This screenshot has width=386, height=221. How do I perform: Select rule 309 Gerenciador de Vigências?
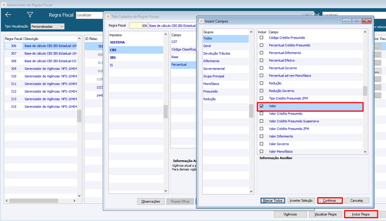41,69
